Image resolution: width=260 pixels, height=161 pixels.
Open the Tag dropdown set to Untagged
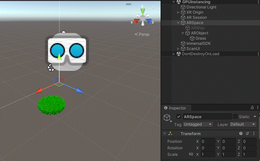[x=198, y=124]
